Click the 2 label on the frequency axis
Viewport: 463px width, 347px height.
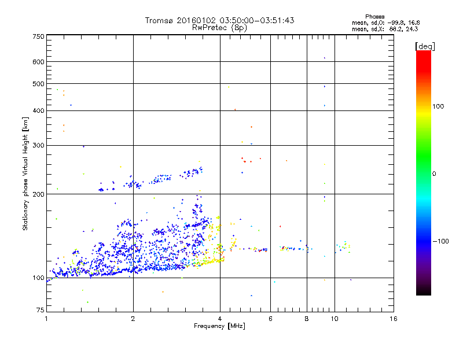click(133, 319)
